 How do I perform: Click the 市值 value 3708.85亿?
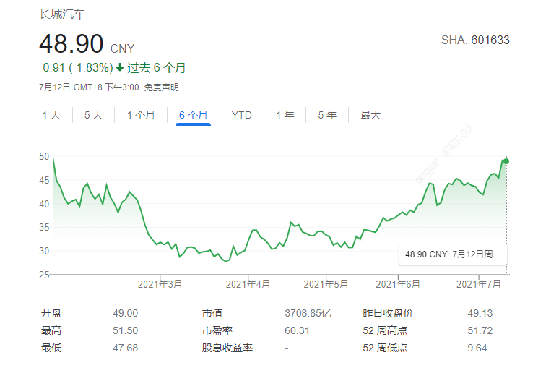point(308,313)
